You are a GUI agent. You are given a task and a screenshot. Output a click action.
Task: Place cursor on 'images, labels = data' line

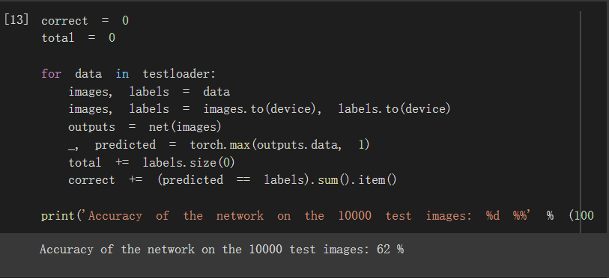(149, 92)
